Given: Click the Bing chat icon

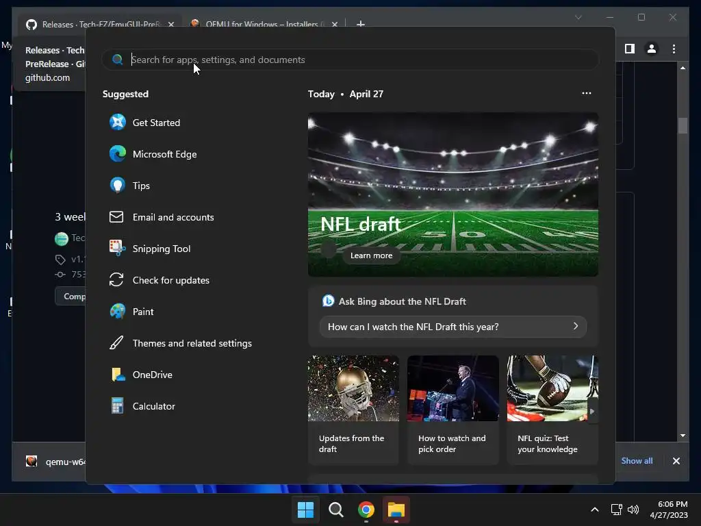Looking at the screenshot, I should [x=328, y=301].
